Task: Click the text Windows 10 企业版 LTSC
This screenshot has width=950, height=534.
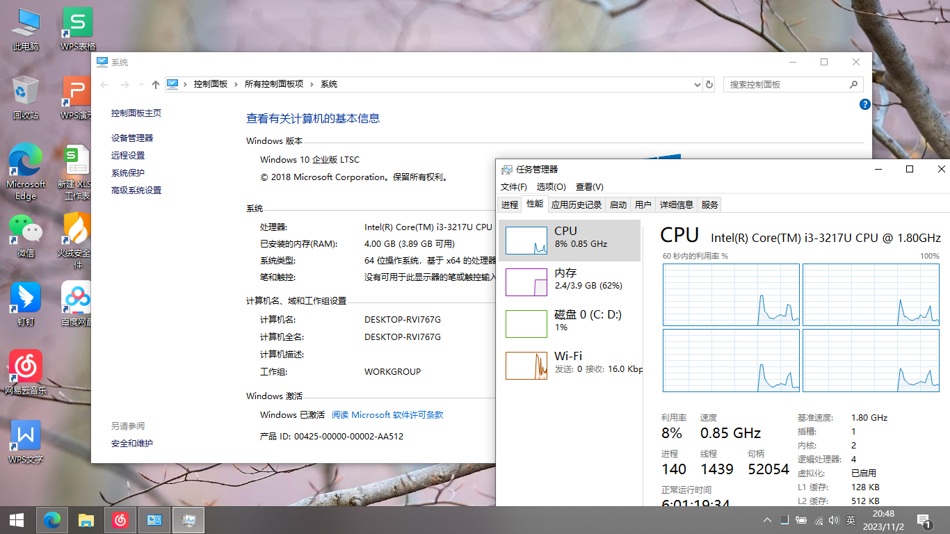Action: tap(310, 159)
